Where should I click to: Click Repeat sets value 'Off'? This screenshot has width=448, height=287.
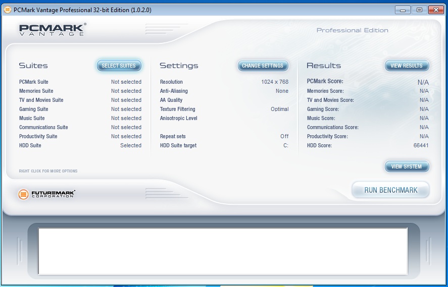[284, 136]
